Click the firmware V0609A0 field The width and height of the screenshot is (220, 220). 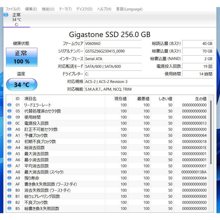point(113,43)
